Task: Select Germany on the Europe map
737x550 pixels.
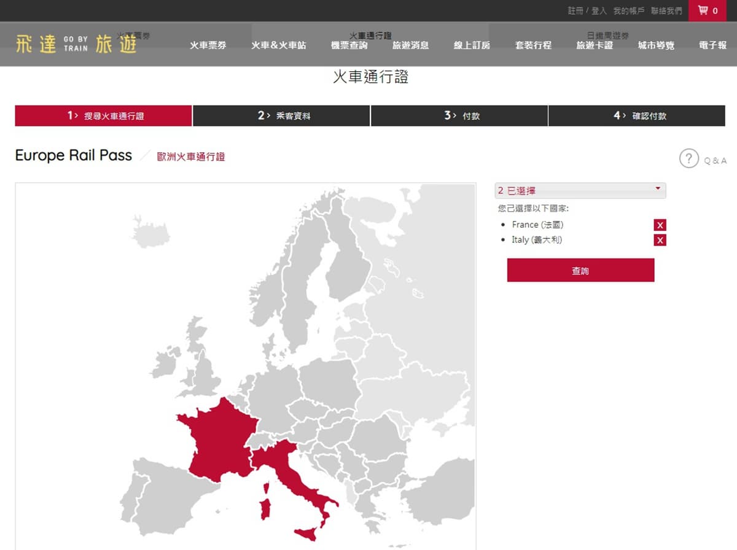Action: pos(273,393)
